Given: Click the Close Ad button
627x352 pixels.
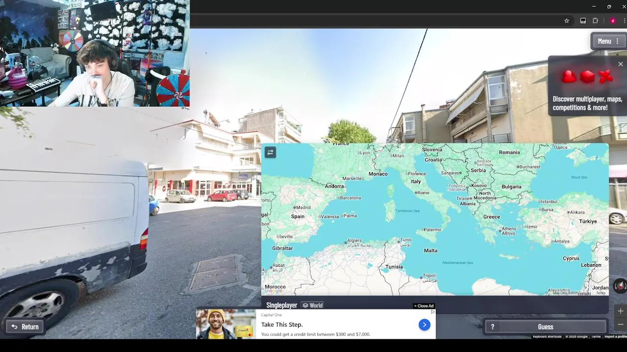Looking at the screenshot, I should tap(424, 306).
